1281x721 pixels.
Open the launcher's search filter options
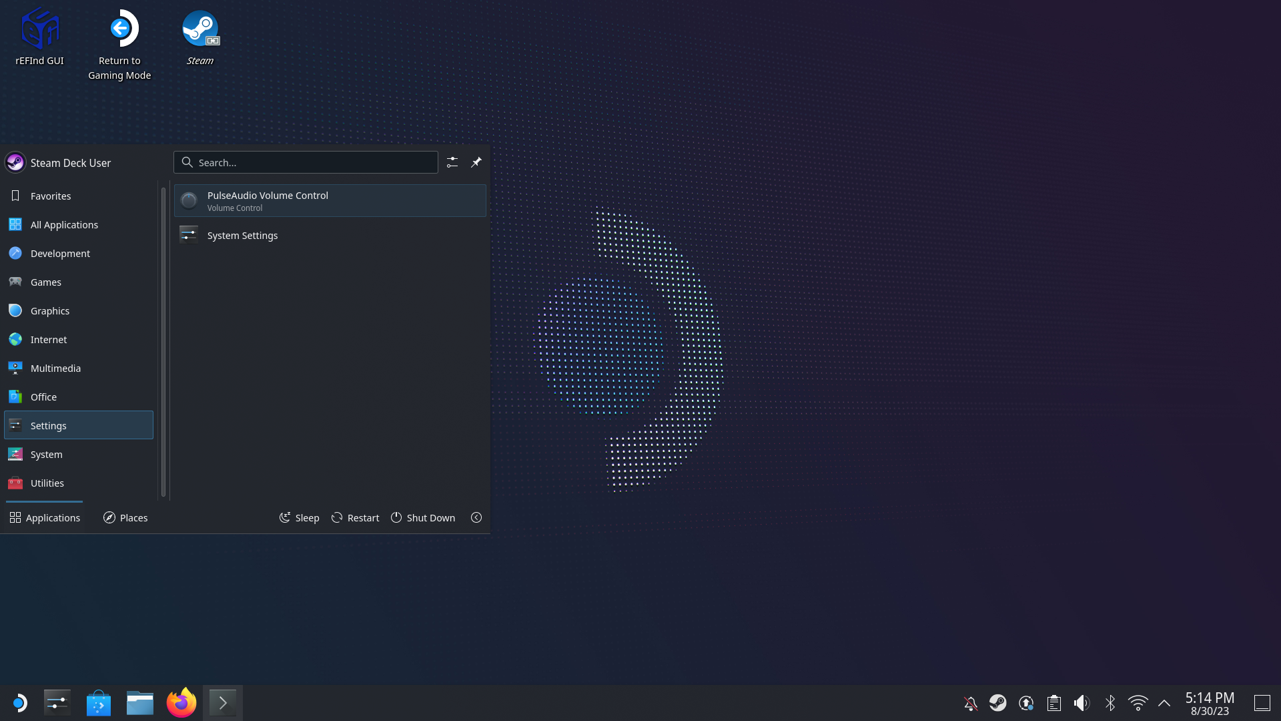point(452,162)
